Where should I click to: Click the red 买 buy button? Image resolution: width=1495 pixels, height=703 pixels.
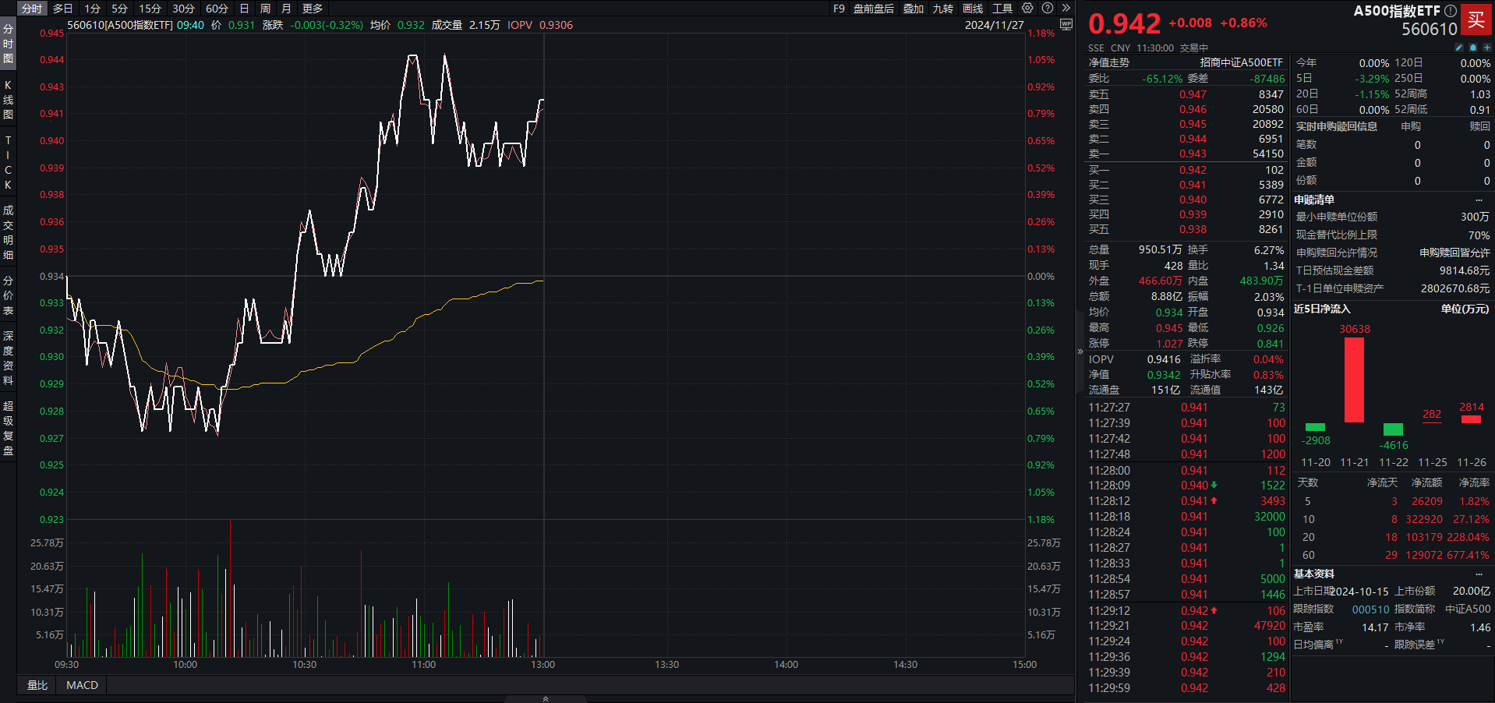pos(1476,19)
